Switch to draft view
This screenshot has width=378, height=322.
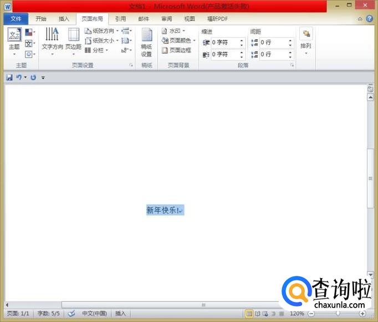282,314
